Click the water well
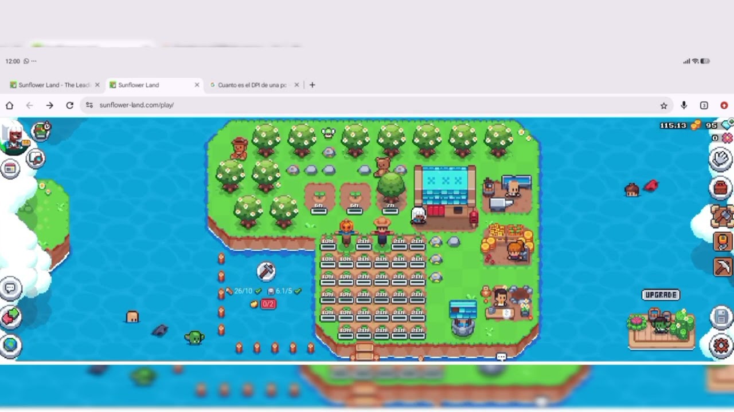 (462, 318)
